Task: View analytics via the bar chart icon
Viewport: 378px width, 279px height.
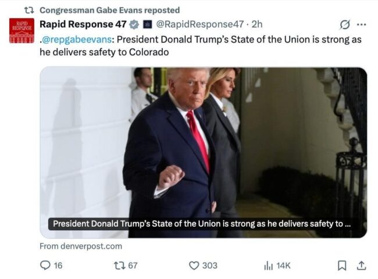Action: coord(269,266)
